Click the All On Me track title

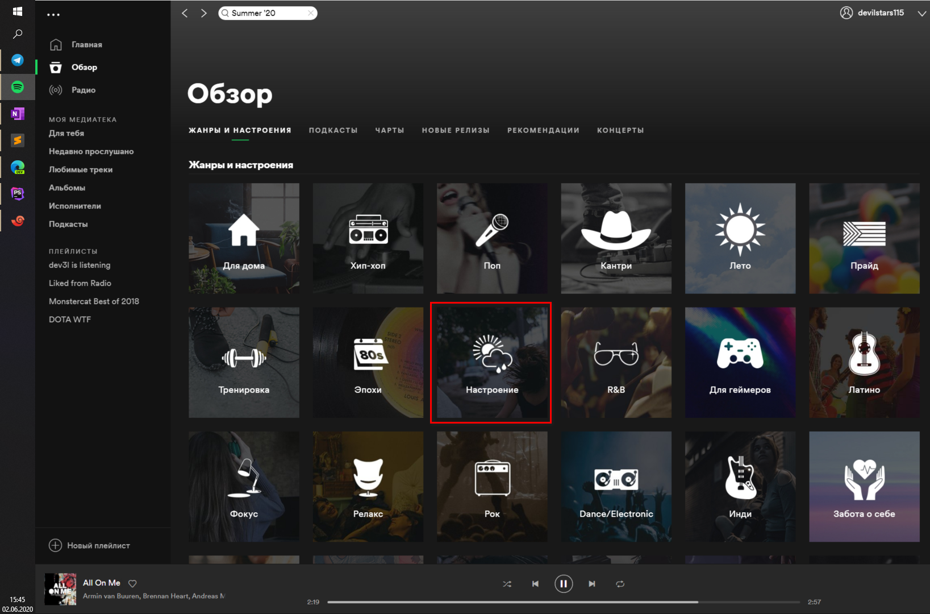102,583
